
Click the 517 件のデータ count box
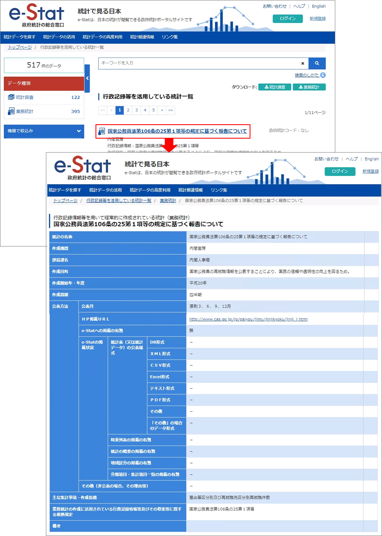click(44, 66)
